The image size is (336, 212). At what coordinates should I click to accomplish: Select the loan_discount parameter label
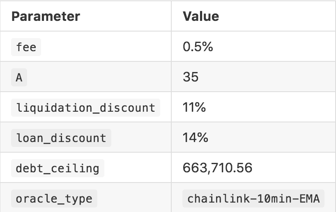click(x=61, y=138)
